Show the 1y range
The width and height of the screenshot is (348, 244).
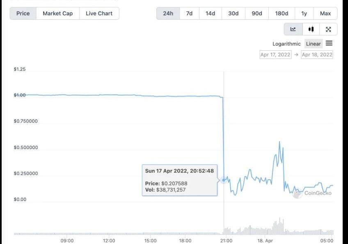[304, 14]
